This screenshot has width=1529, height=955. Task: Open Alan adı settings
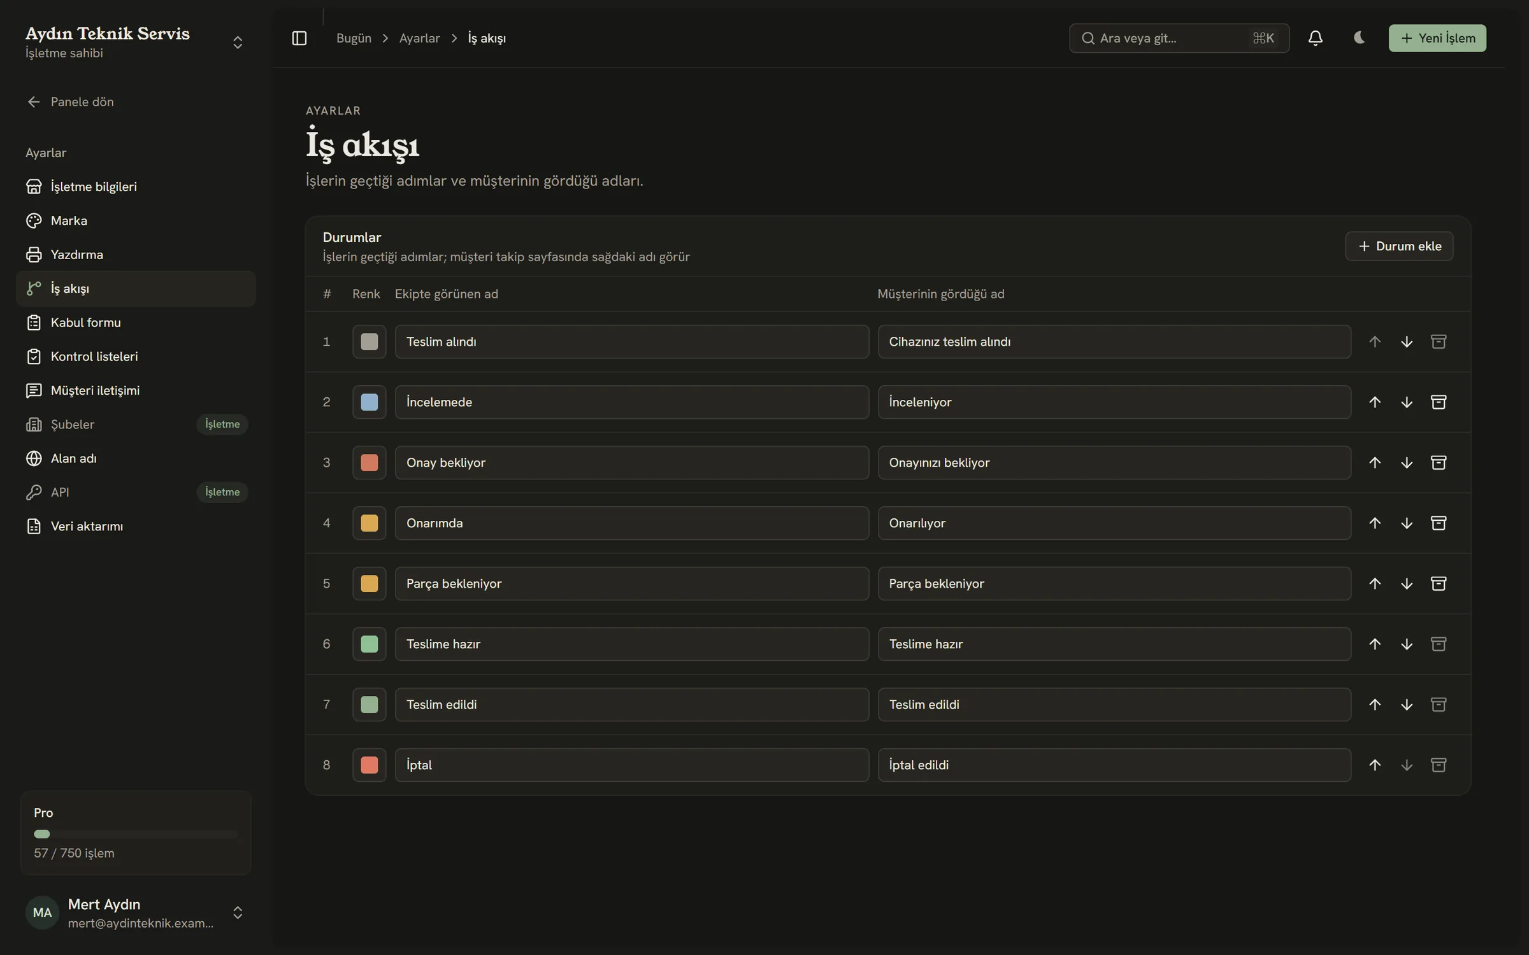(136, 458)
